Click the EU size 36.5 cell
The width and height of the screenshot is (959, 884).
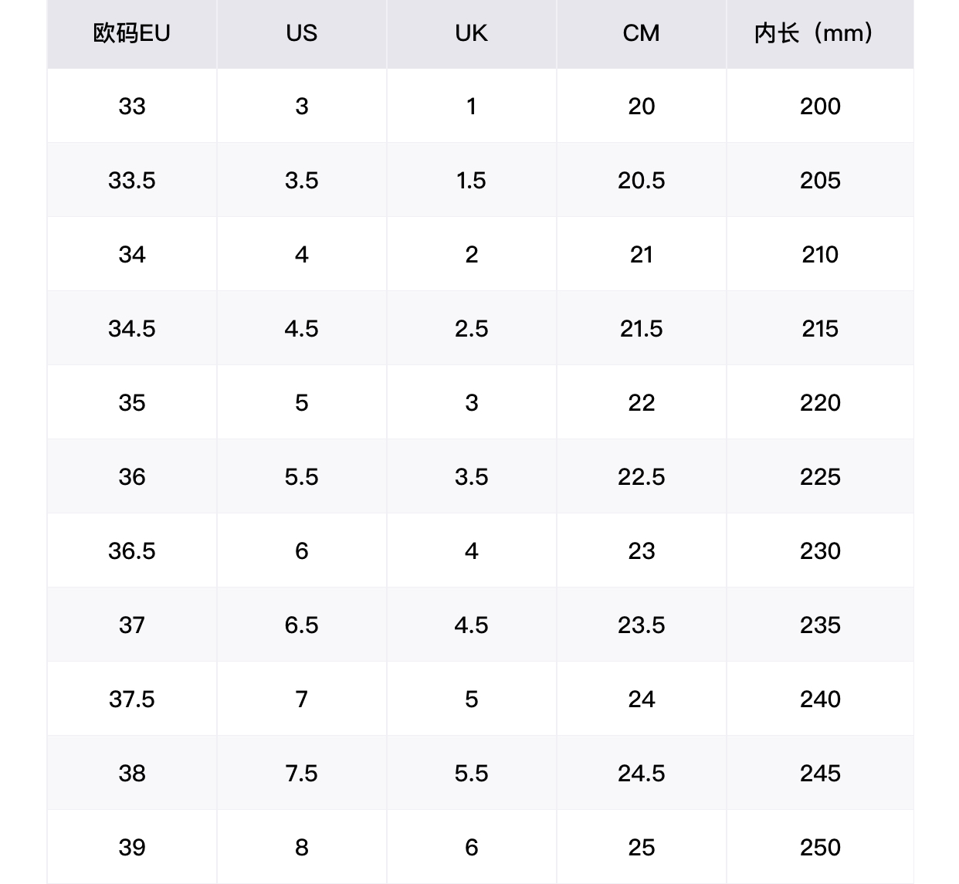(131, 550)
